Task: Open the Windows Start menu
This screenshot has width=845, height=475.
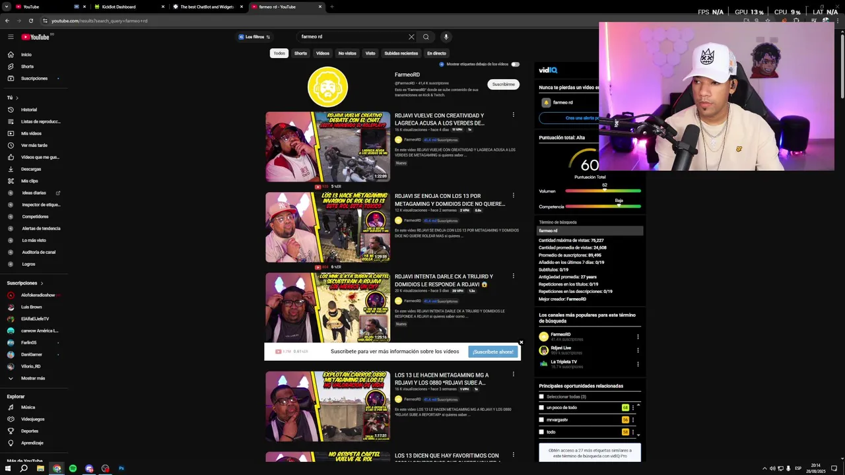Action: tap(7, 468)
